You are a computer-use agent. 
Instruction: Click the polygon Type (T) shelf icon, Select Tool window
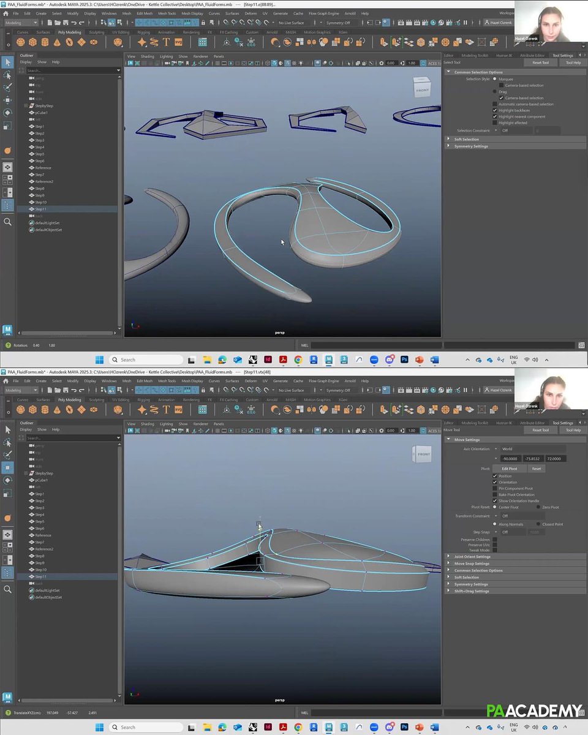click(166, 42)
